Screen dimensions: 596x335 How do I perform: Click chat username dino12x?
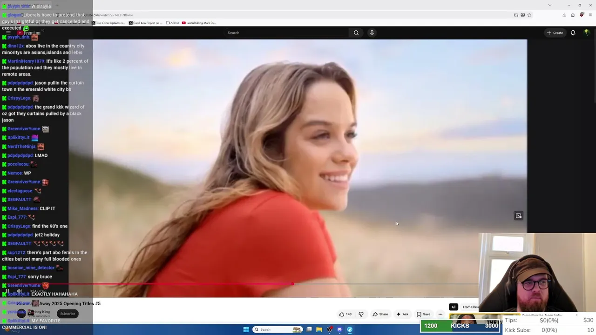click(x=15, y=46)
